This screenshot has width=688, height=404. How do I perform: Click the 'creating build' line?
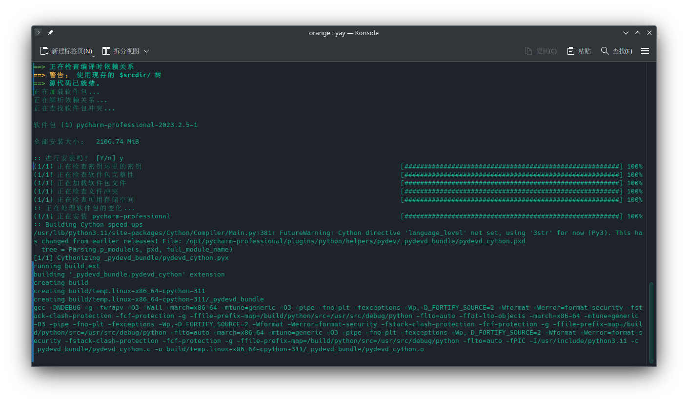(x=61, y=283)
